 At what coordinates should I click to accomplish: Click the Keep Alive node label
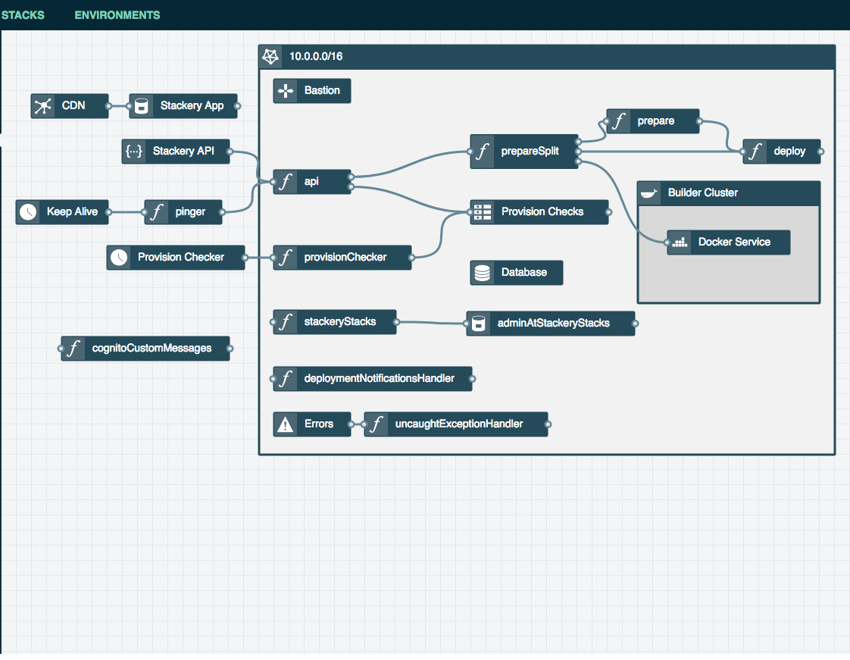[72, 212]
